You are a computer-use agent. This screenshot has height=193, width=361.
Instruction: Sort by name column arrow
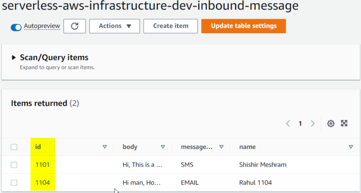(x=351, y=147)
